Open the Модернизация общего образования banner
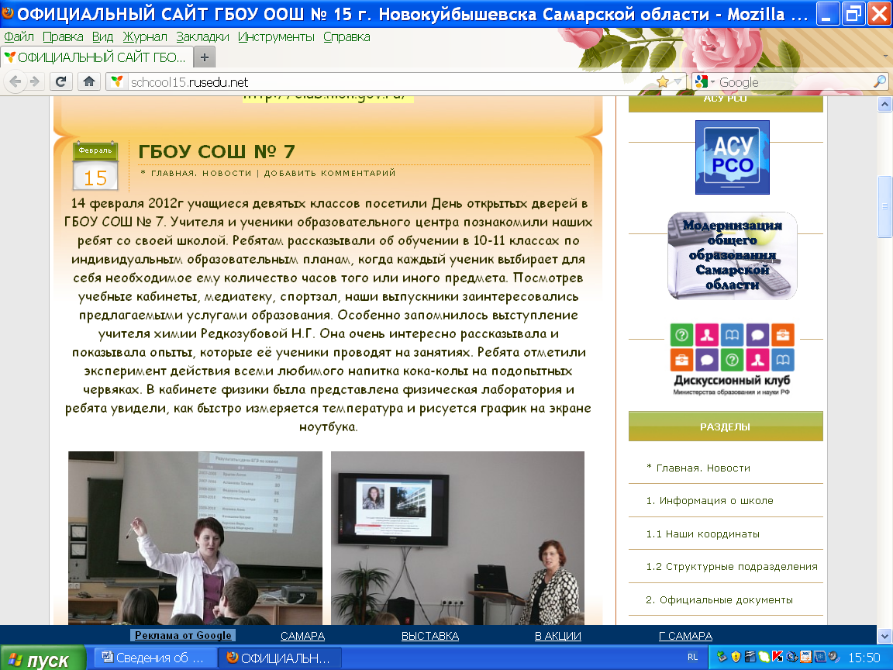This screenshot has width=893, height=670. coord(732,256)
